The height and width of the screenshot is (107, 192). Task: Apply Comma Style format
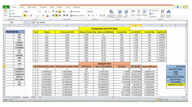96,15
